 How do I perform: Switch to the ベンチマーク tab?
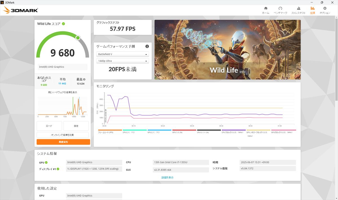(x=280, y=10)
